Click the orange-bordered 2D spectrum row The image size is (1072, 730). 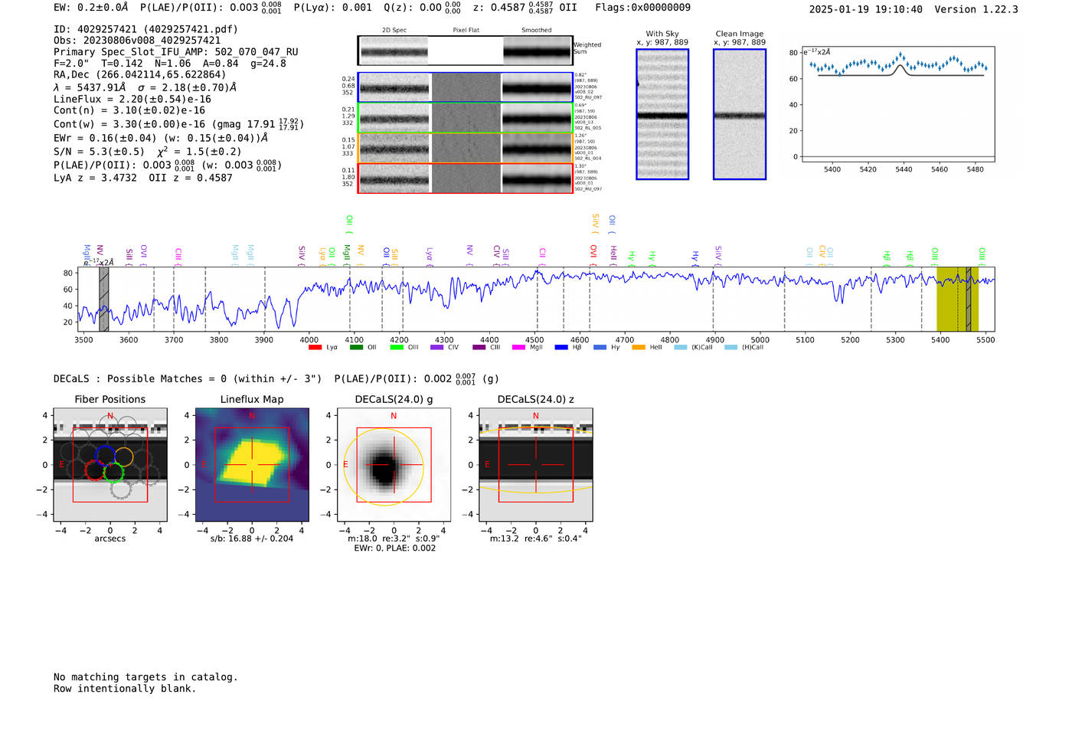point(466,148)
